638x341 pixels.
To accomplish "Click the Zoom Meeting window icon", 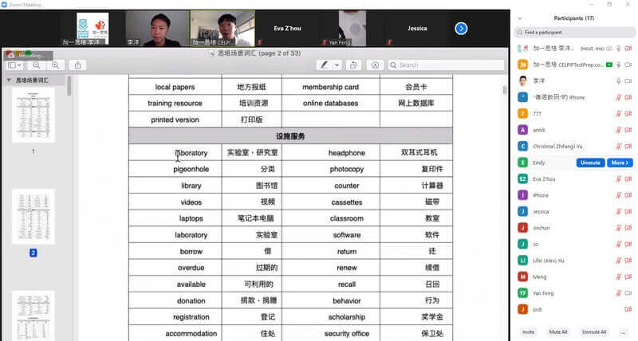I will pos(5,4).
